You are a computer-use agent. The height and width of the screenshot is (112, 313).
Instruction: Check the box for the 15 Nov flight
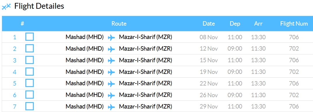coord(29,60)
